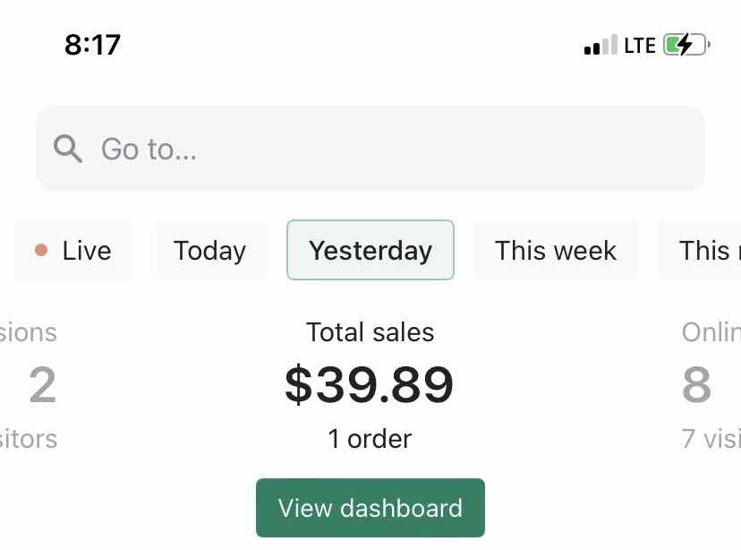Tap the magnifying glass search icon
Screen dimensions: 741x550
[68, 148]
